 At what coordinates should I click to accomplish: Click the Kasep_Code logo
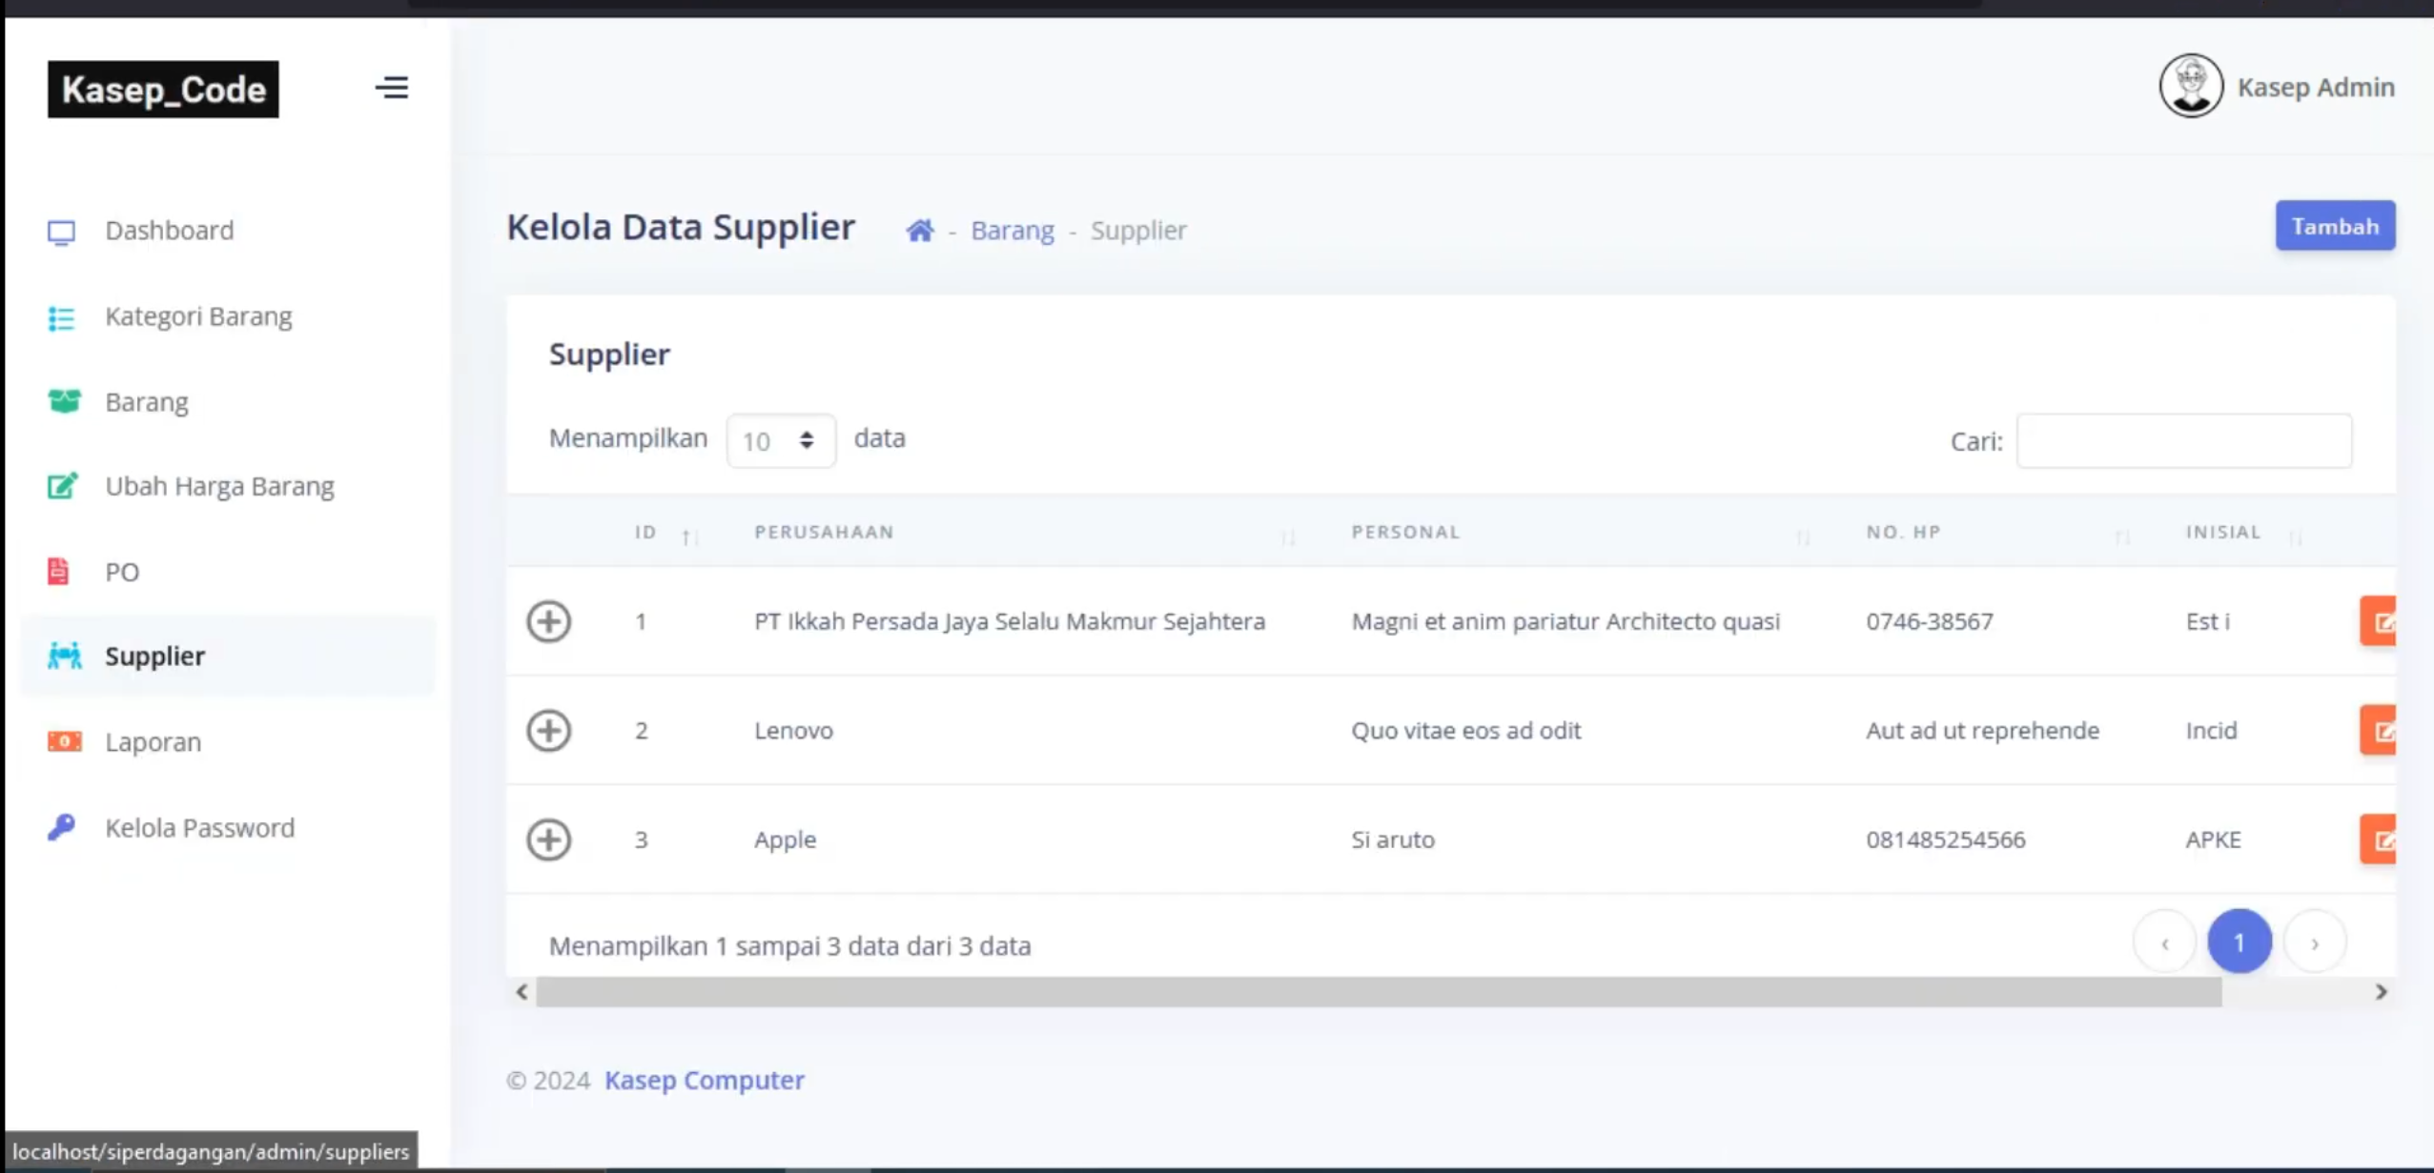tap(163, 90)
